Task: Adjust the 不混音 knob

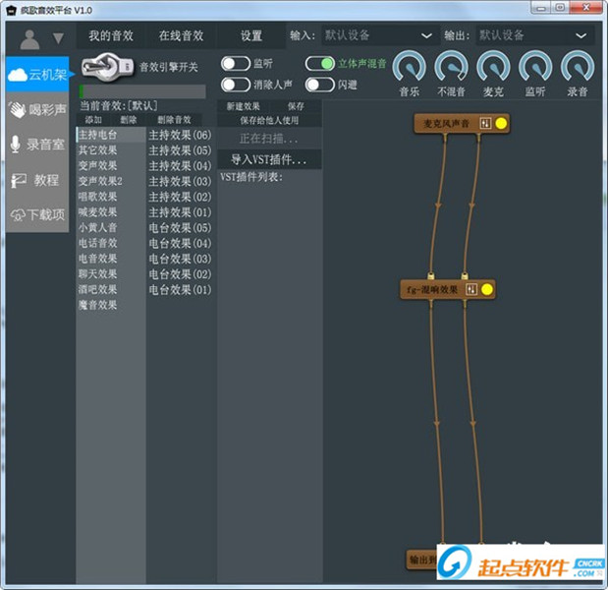Action: coord(452,67)
